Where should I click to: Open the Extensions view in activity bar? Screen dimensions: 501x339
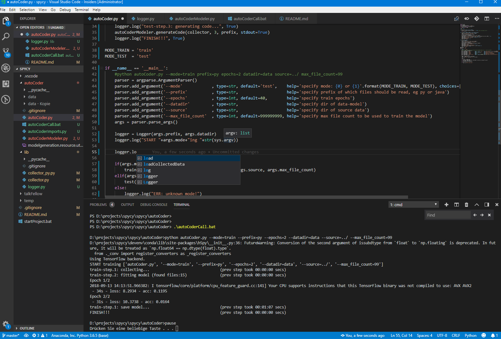coord(6,84)
